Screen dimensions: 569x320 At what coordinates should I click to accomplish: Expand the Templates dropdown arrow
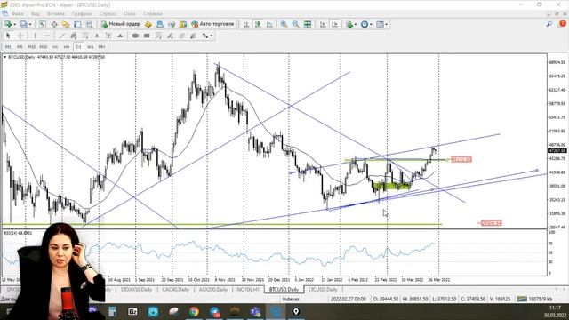pyautogui.click(x=386, y=24)
